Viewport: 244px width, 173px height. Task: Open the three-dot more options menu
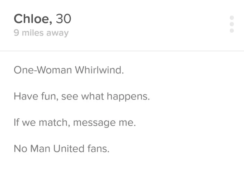click(232, 24)
